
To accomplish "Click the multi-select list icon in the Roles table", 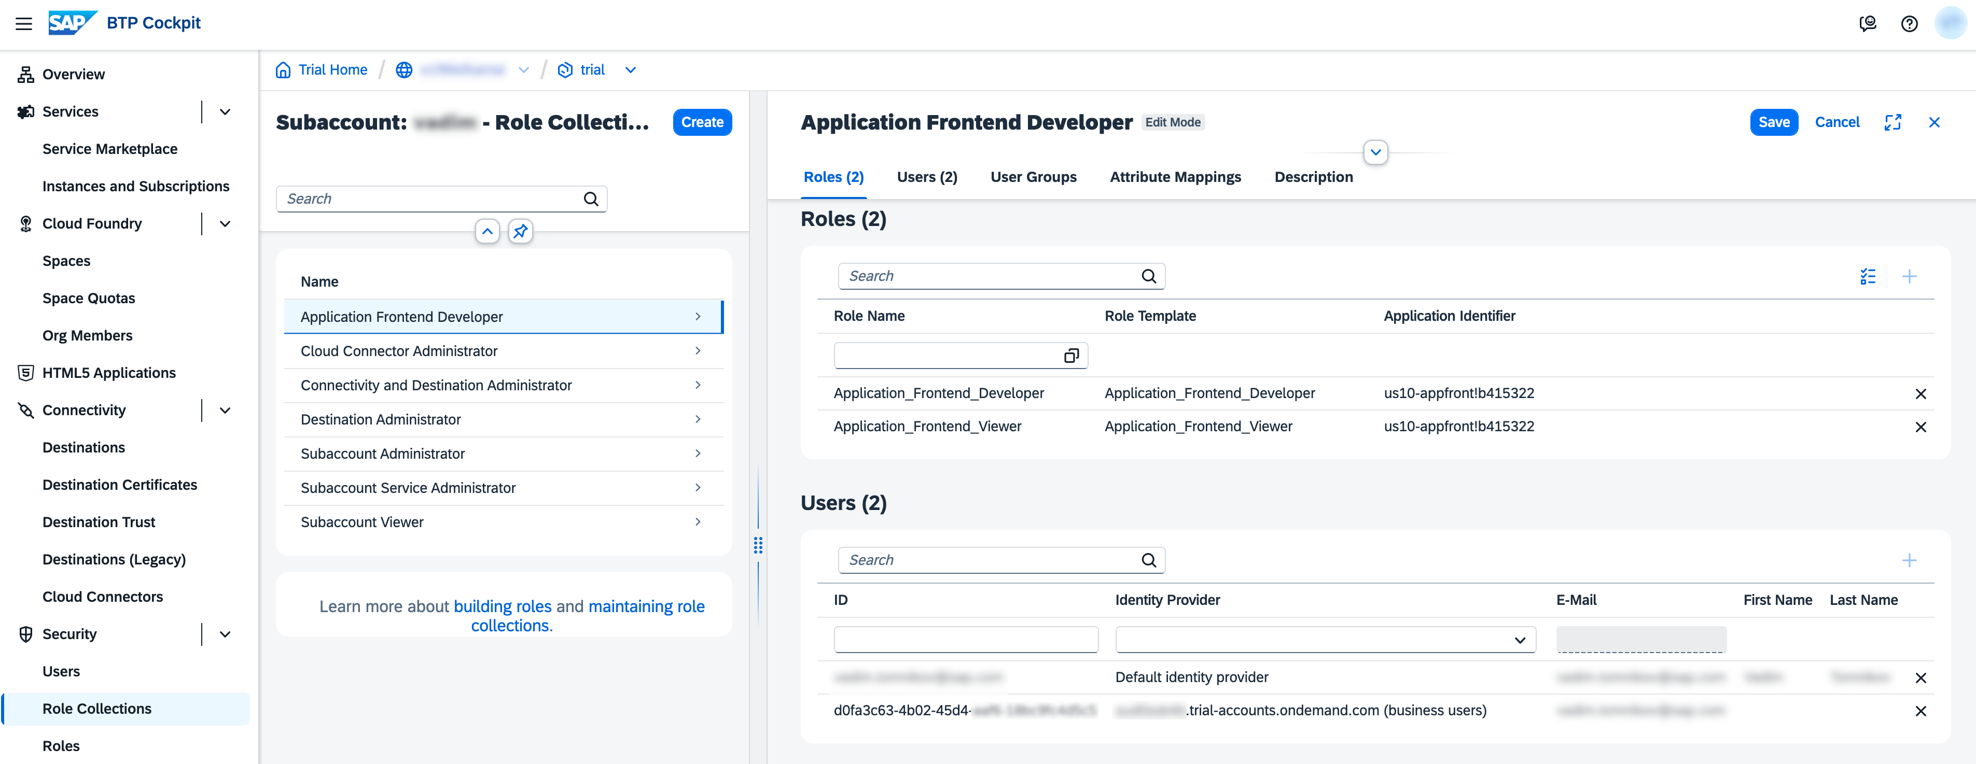I will [x=1867, y=277].
